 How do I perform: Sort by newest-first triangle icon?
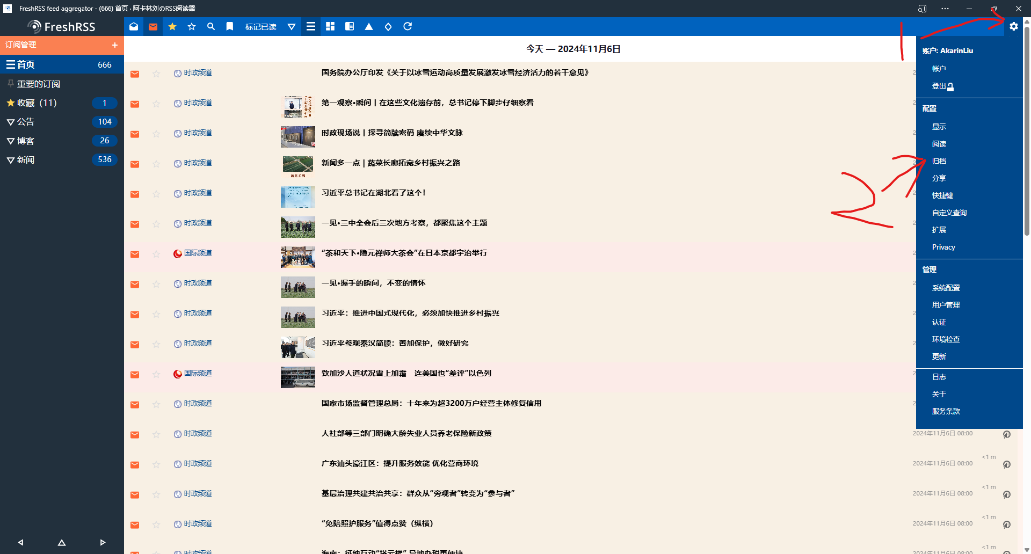point(369,26)
